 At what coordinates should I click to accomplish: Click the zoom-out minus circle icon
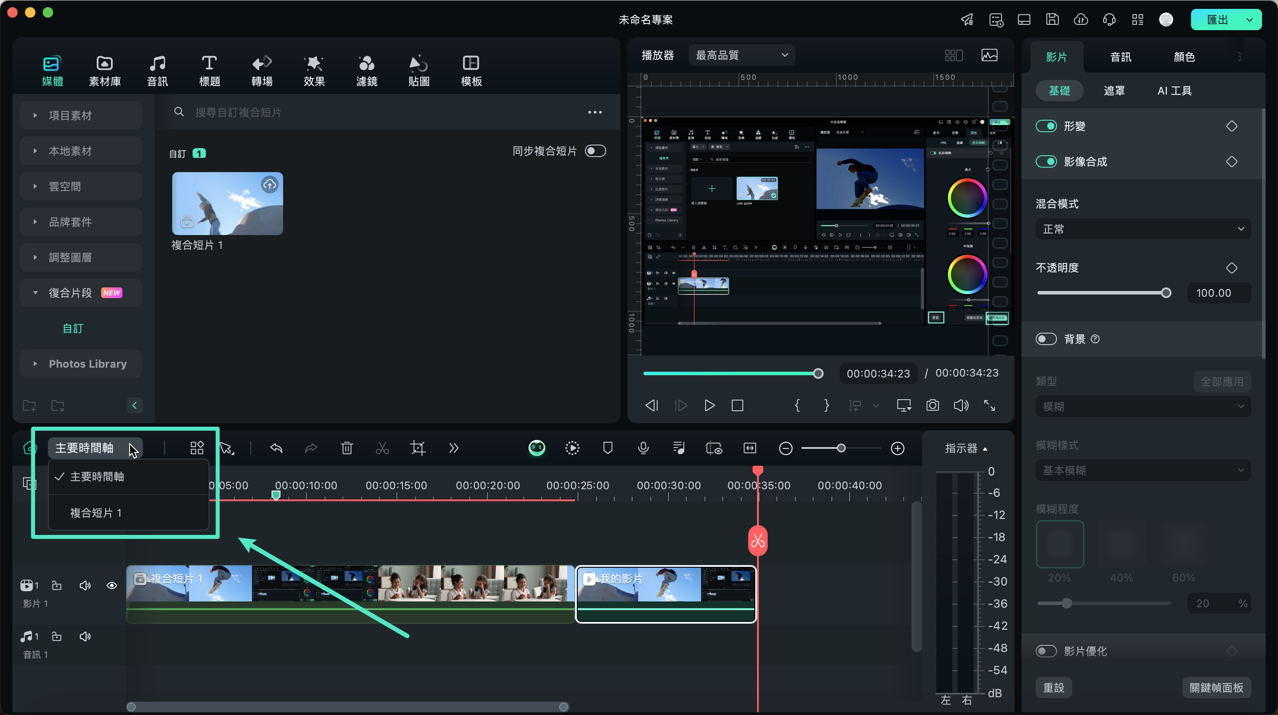point(786,448)
